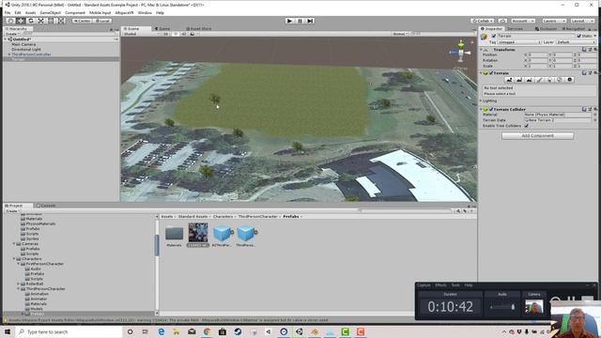Viewport: 601px width, 338px height.
Task: Select Main Camera in Hierarchy
Action: click(x=23, y=44)
